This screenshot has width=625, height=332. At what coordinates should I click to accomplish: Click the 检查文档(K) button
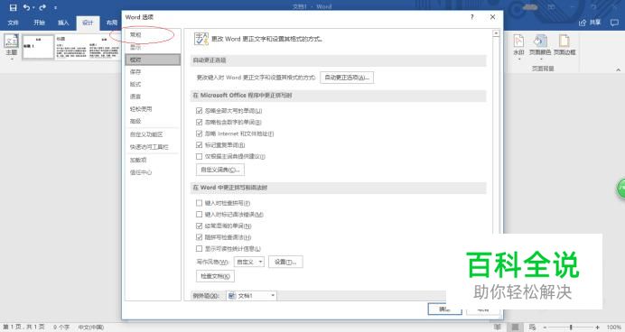coord(215,276)
